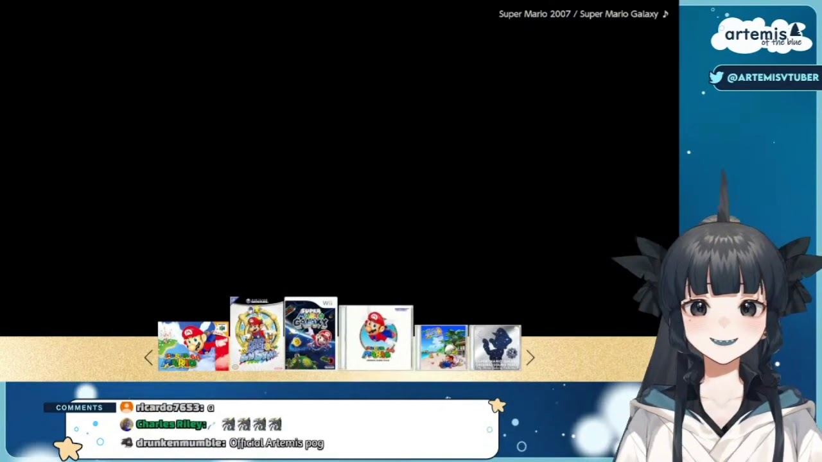Click the drunkenmumble username

click(180, 443)
